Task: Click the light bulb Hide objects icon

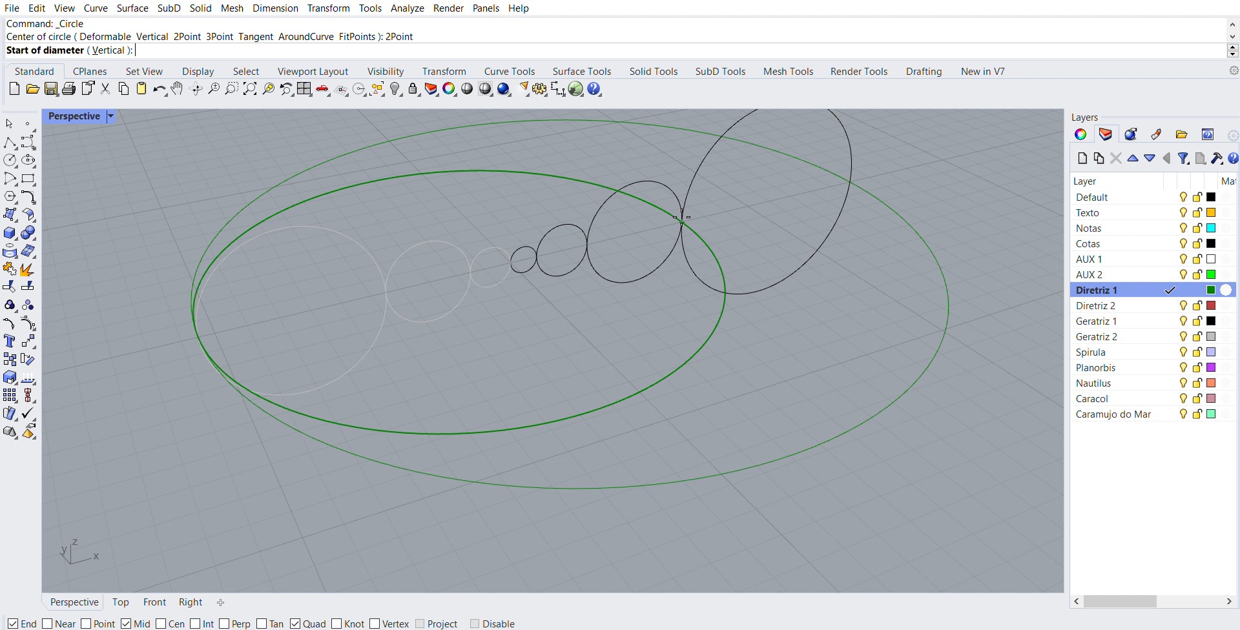Action: point(396,89)
